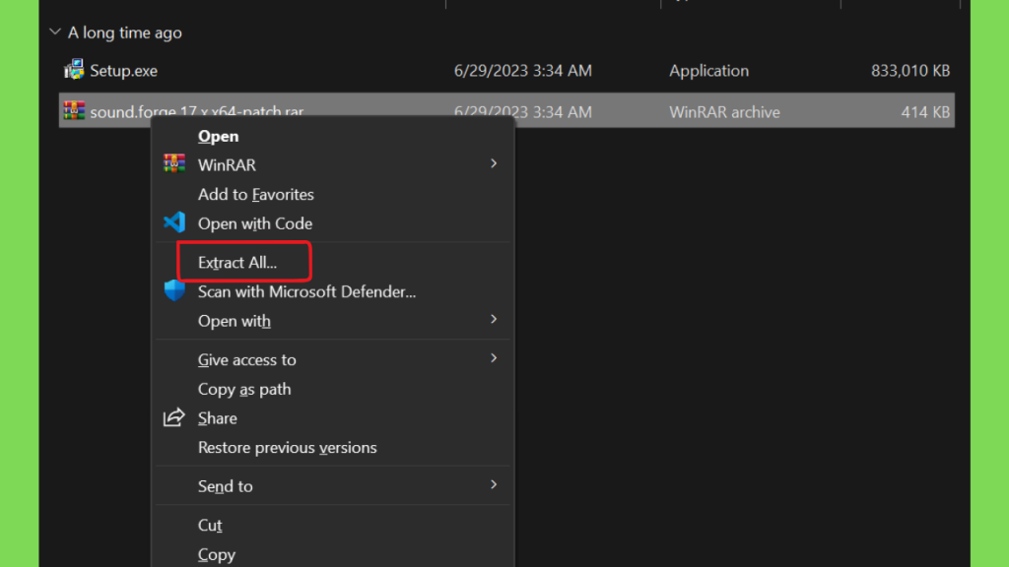The width and height of the screenshot is (1009, 567).
Task: Open the 'Open with' menu entry
Action: [234, 321]
